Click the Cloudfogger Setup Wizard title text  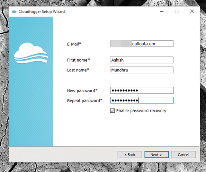(x=42, y=12)
